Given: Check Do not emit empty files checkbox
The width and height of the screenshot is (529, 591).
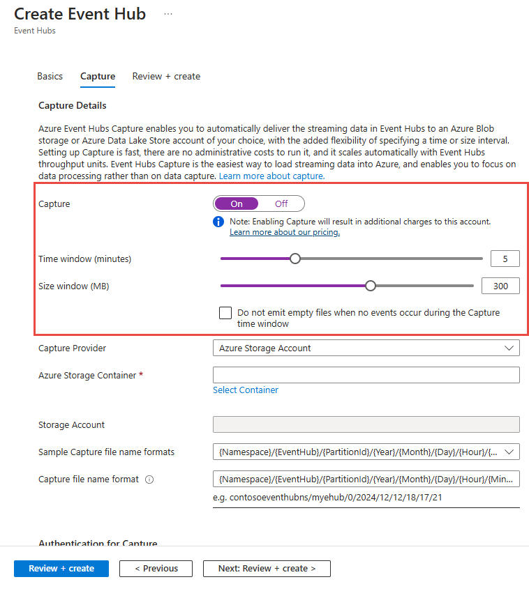Looking at the screenshot, I should pos(225,313).
